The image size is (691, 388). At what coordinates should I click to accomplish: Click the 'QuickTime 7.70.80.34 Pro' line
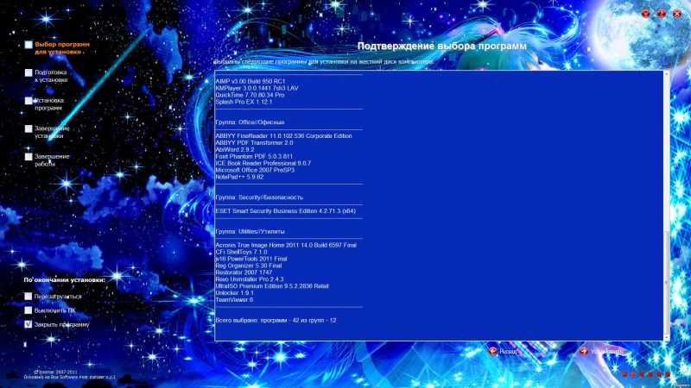(x=250, y=95)
